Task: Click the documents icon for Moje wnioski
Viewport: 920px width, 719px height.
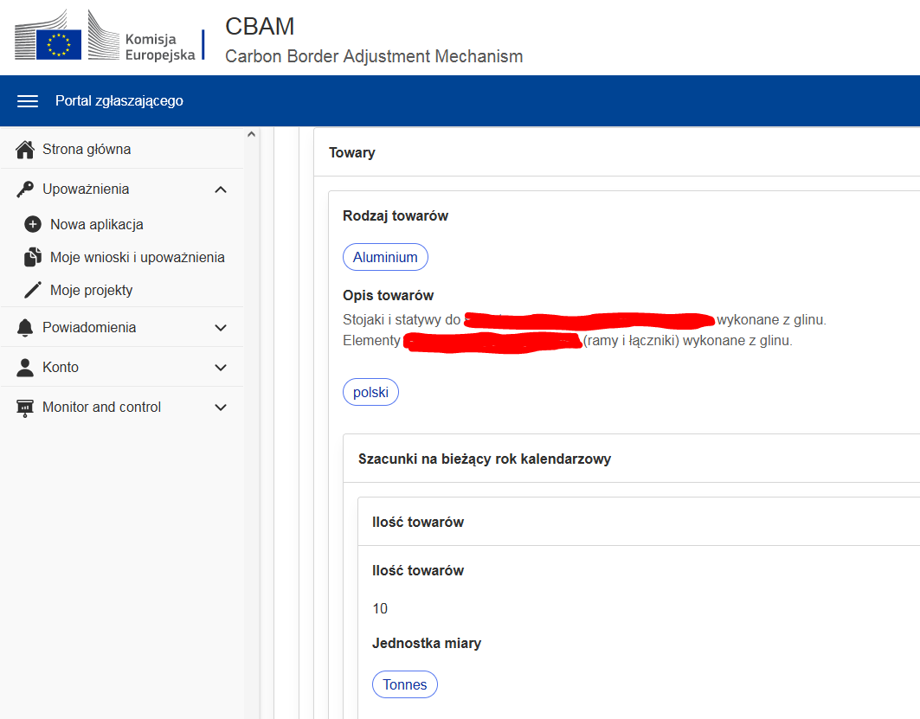Action: click(x=33, y=257)
